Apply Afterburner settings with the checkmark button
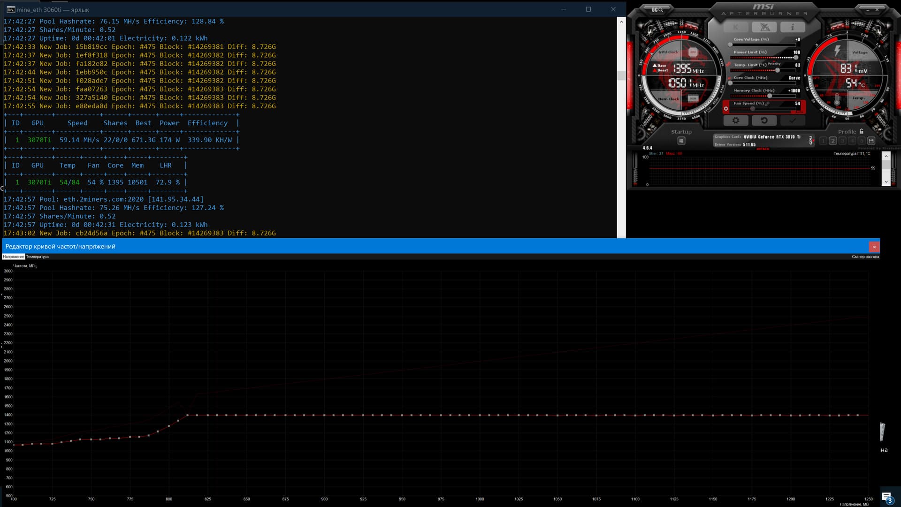Screen dimensions: 901x507 [793, 121]
